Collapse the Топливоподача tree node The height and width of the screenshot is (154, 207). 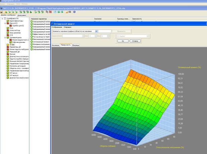coord(5,37)
